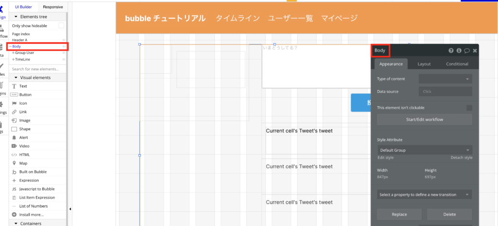Select the Built on Bubble logo icon
The height and width of the screenshot is (226, 498).
pos(14,172)
